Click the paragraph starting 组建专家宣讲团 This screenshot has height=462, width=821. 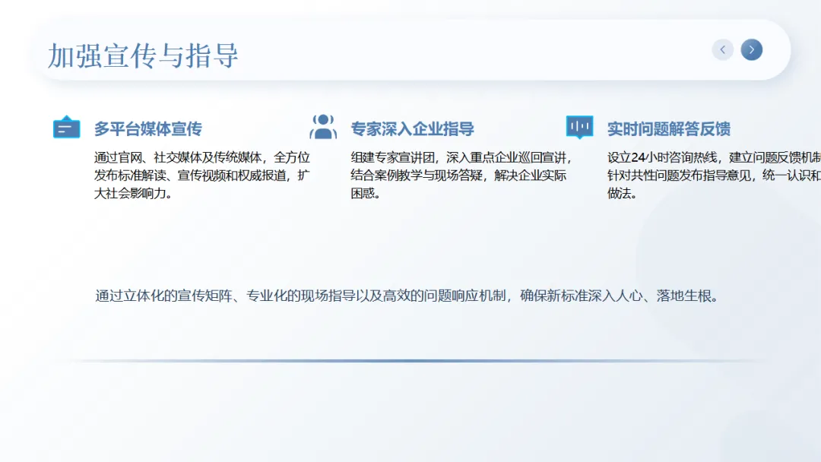[x=462, y=176]
